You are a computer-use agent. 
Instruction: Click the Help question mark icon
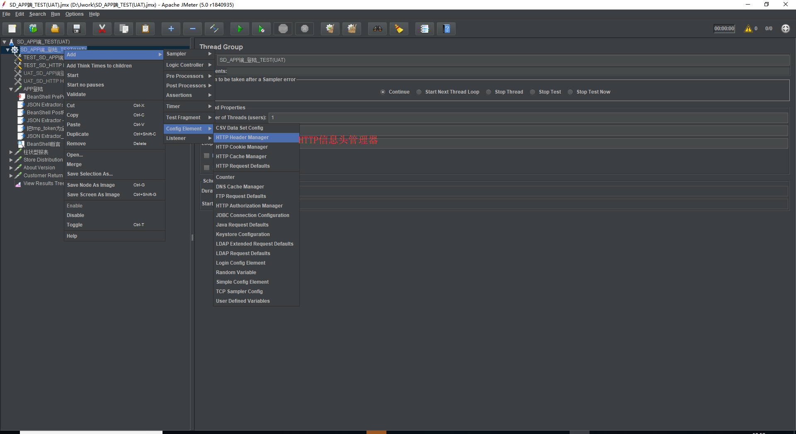pyautogui.click(x=446, y=29)
